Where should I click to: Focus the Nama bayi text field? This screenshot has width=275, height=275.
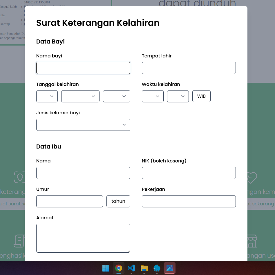tap(83, 68)
